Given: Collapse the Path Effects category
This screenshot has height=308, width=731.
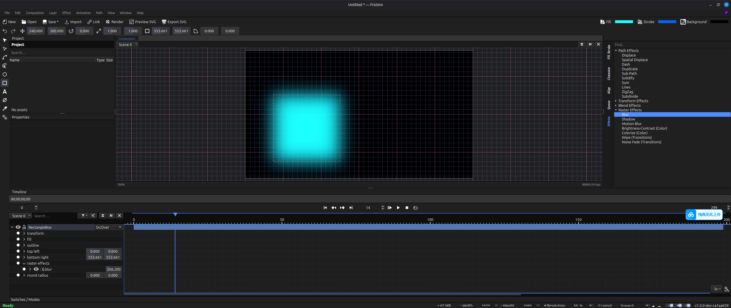Looking at the screenshot, I should (x=616, y=51).
